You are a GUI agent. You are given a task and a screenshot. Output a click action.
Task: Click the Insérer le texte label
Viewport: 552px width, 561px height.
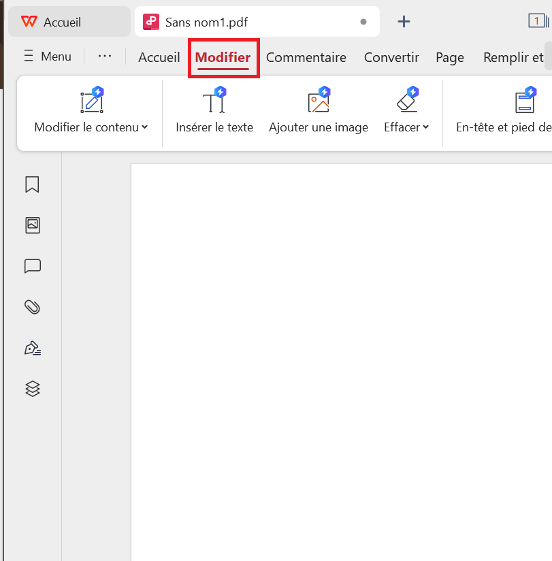(x=214, y=127)
